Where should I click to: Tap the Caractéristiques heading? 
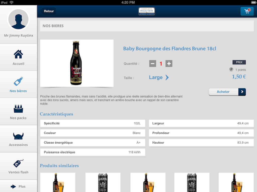point(56,114)
